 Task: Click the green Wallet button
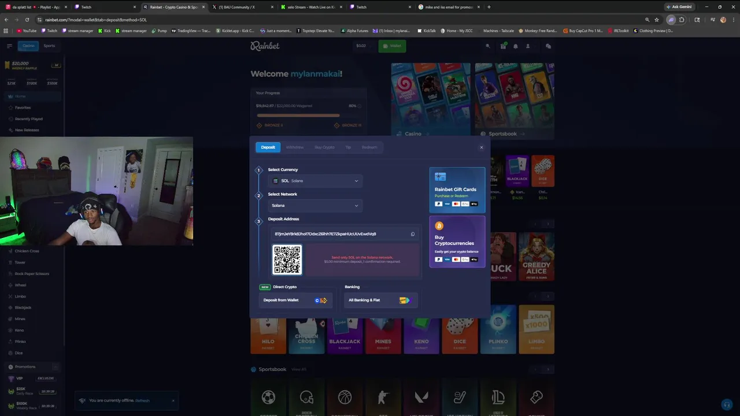click(392, 46)
